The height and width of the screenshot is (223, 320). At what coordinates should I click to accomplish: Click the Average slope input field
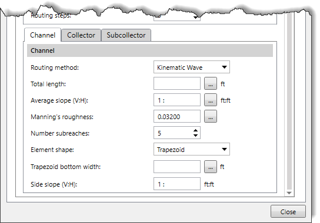coord(177,100)
